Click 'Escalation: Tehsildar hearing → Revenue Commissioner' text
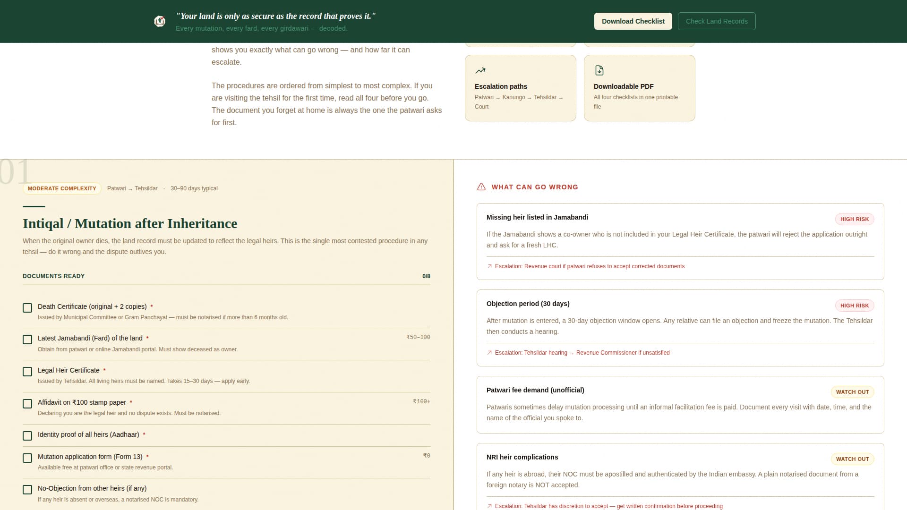The image size is (907, 510). point(582,353)
